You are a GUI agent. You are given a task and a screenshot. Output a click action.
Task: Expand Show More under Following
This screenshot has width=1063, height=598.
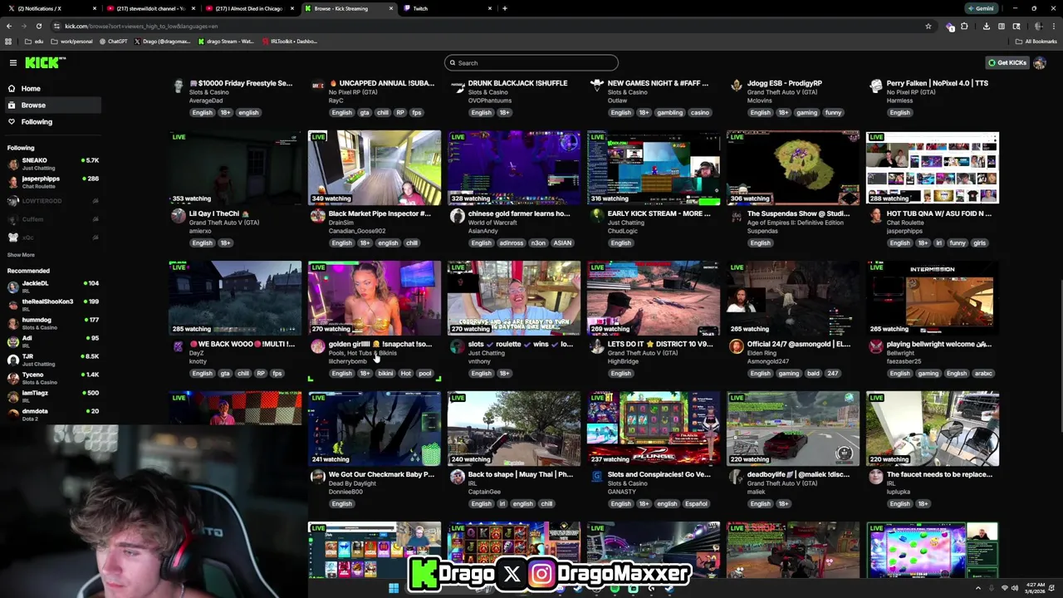tap(21, 255)
